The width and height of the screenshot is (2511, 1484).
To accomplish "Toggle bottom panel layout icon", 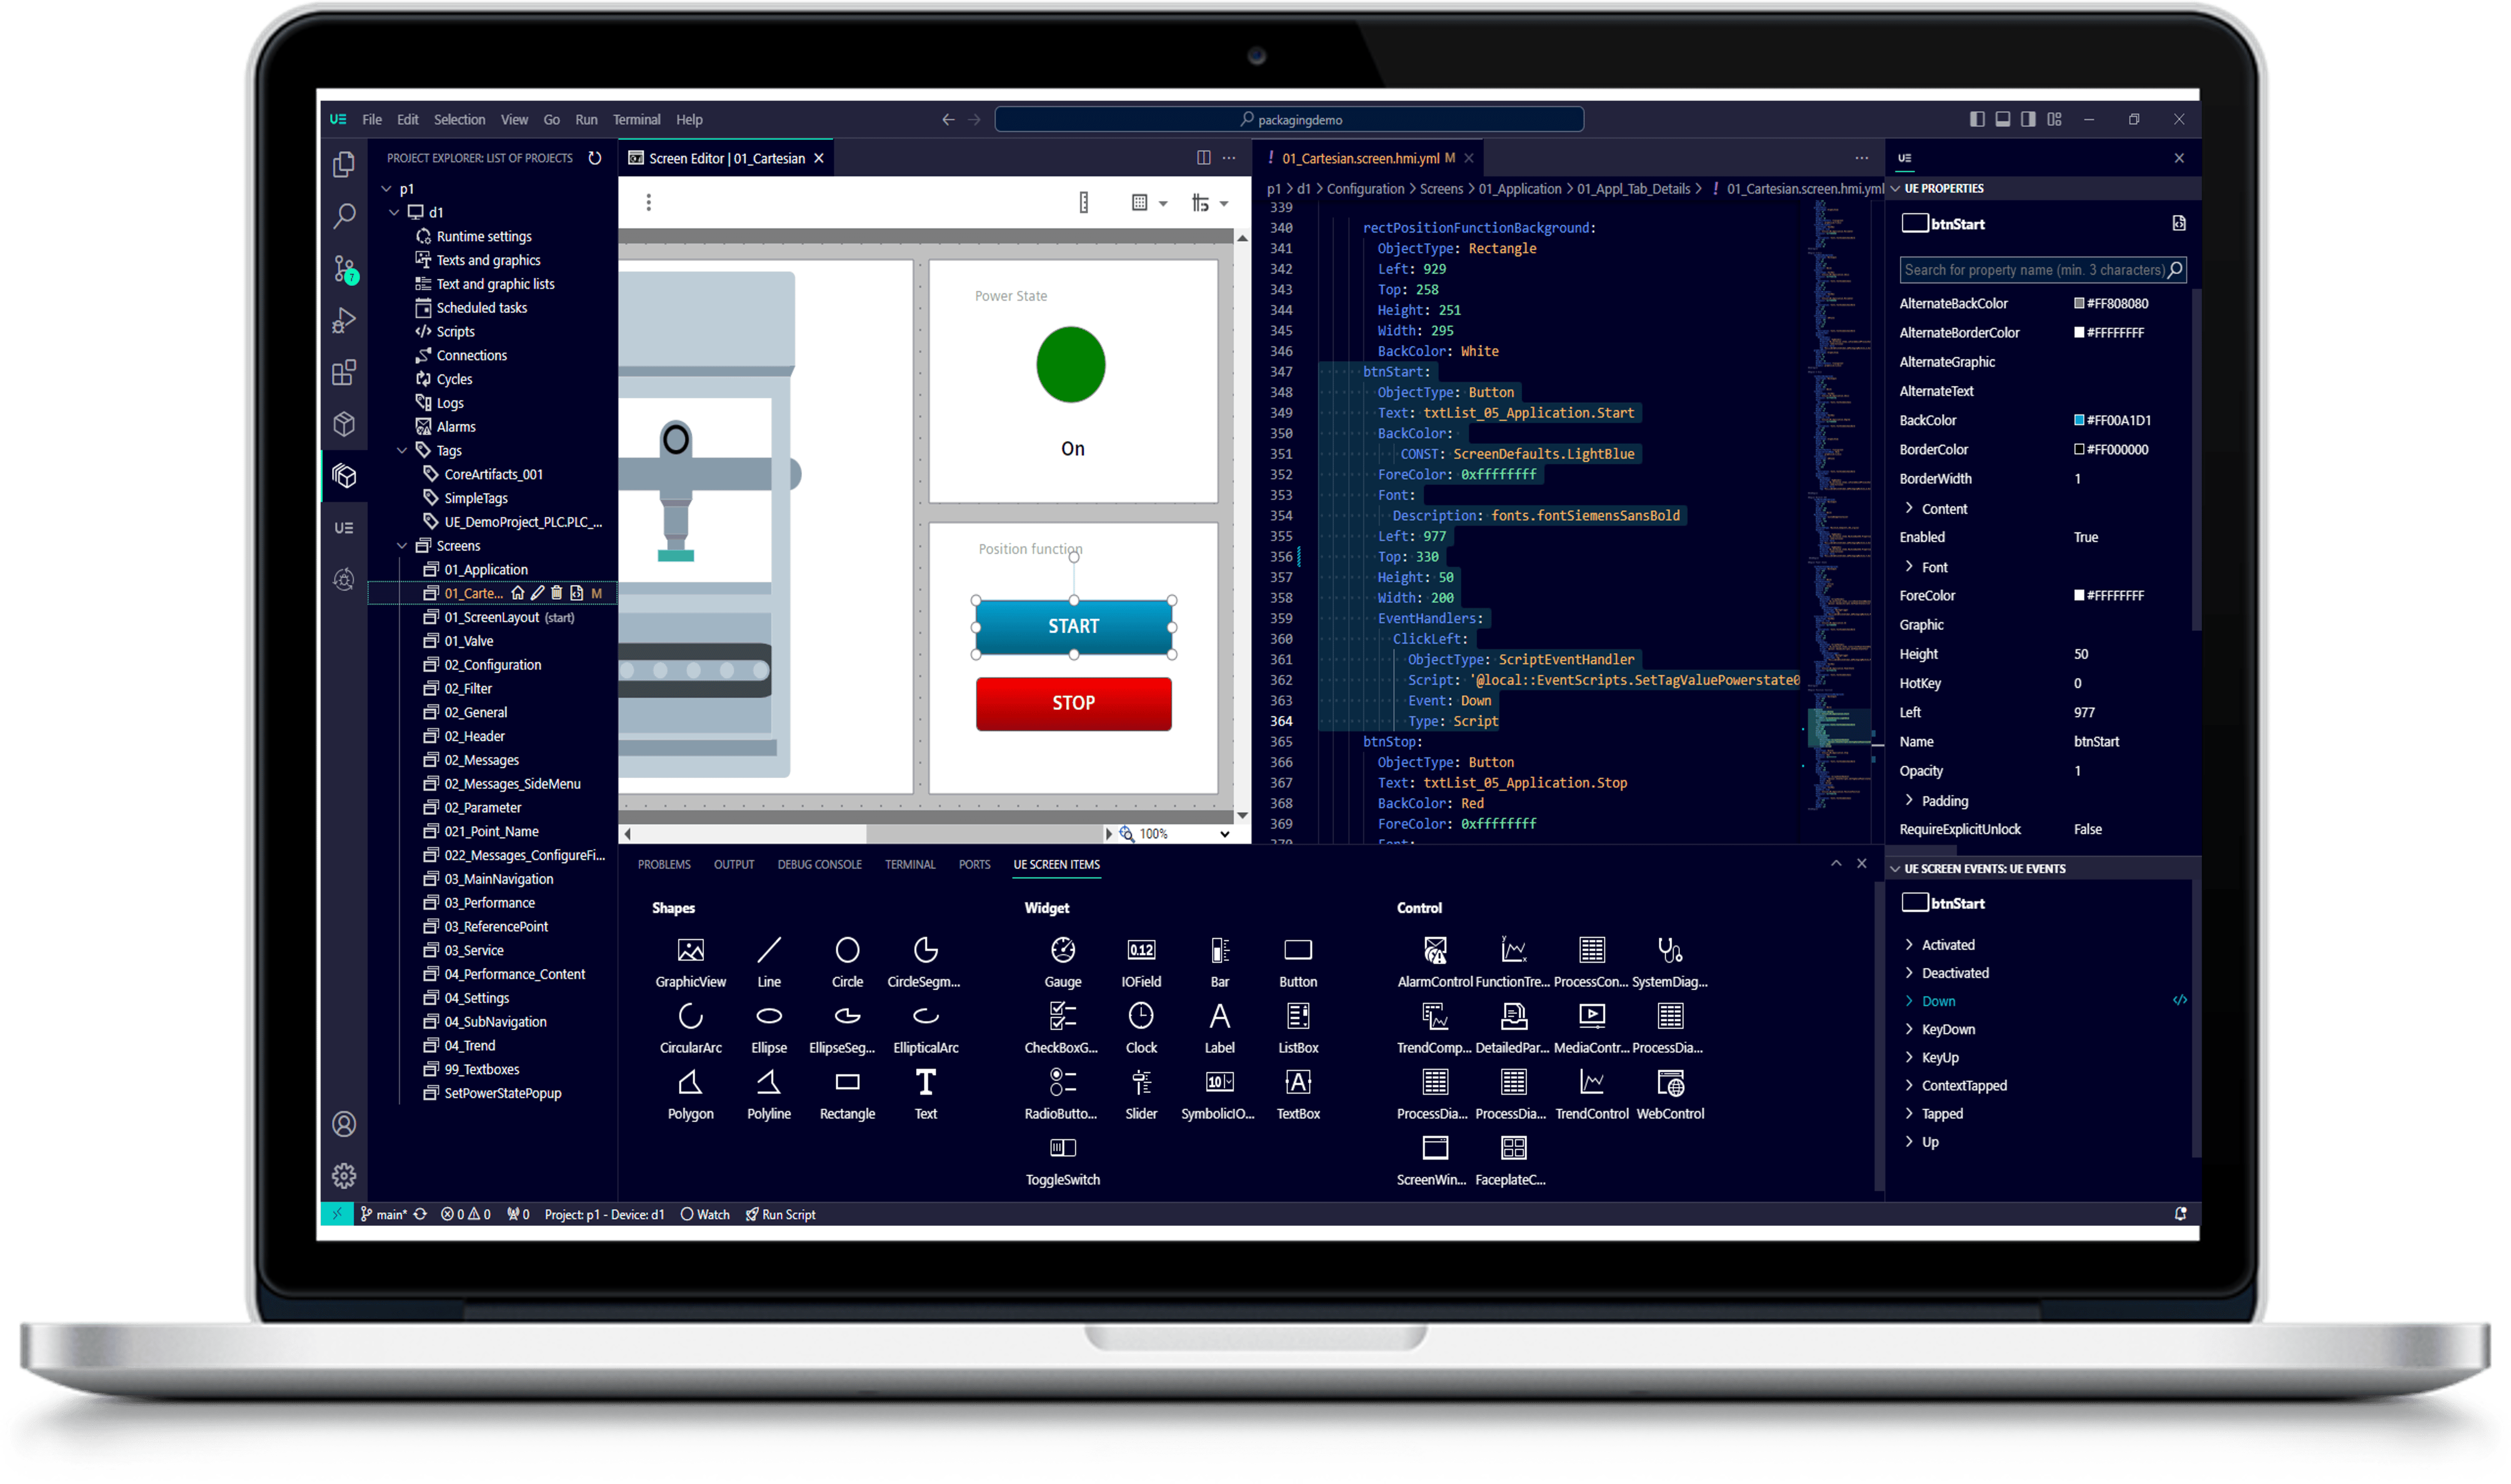I will [x=2003, y=119].
